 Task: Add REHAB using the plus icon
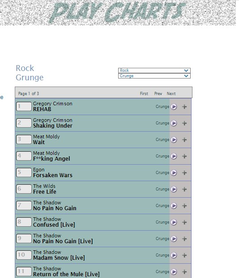(x=184, y=107)
